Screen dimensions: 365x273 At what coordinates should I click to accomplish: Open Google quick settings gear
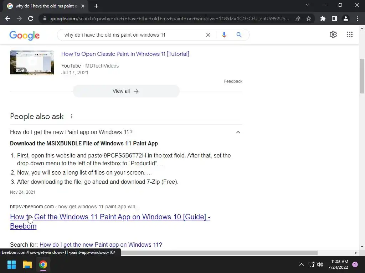tap(333, 34)
